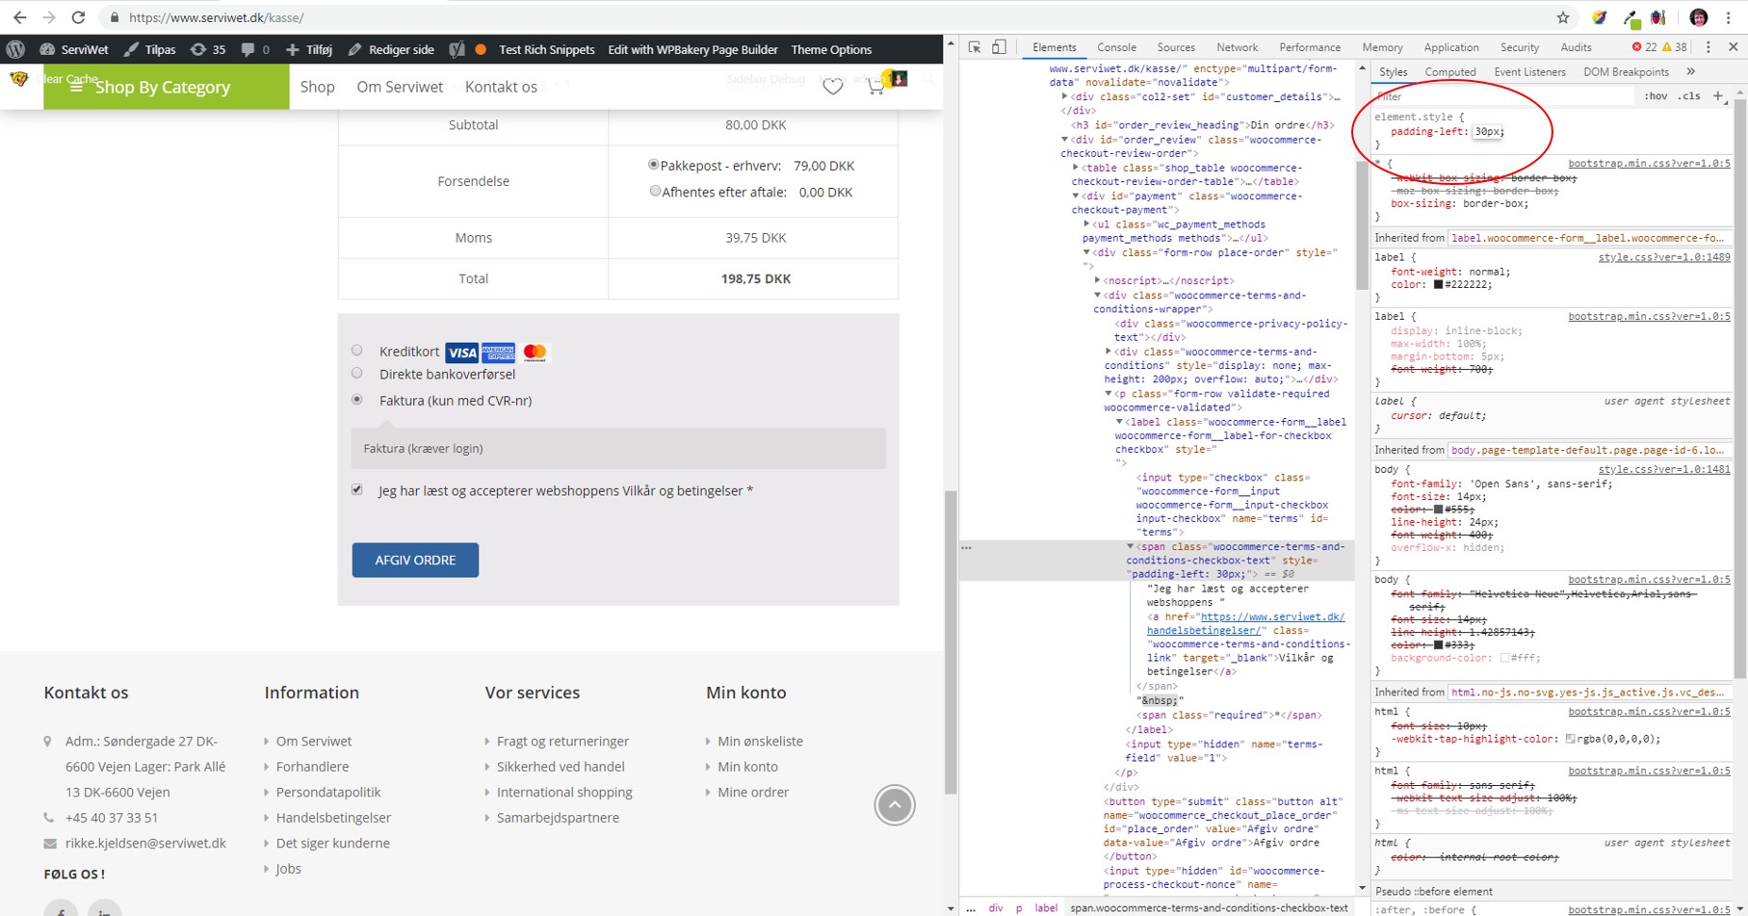Click the WordPress logo in admin bar
1748x916 pixels.
click(15, 49)
